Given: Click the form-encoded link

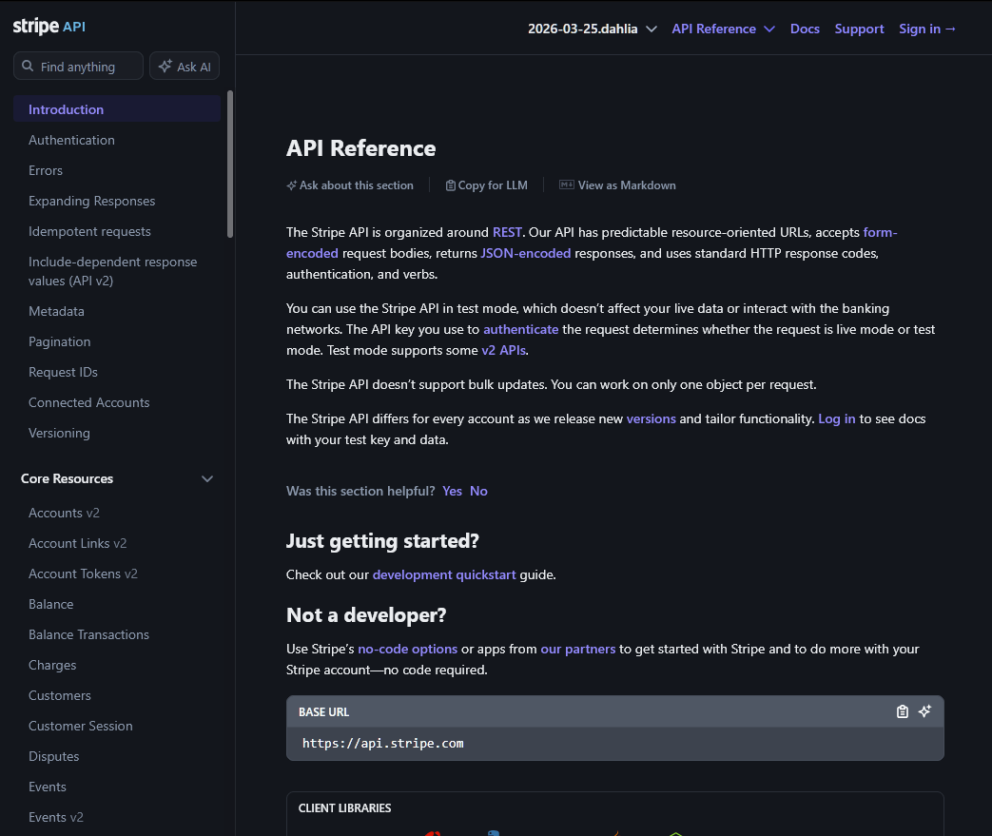Looking at the screenshot, I should [x=880, y=232].
